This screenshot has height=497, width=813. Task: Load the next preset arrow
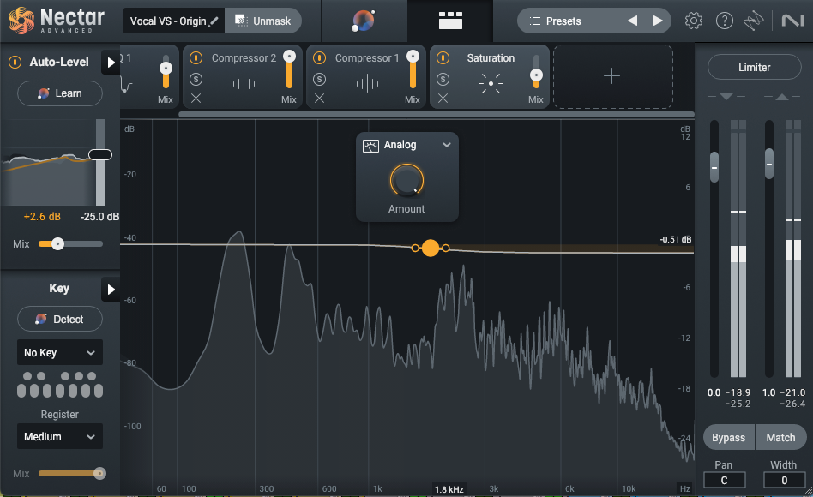click(658, 21)
